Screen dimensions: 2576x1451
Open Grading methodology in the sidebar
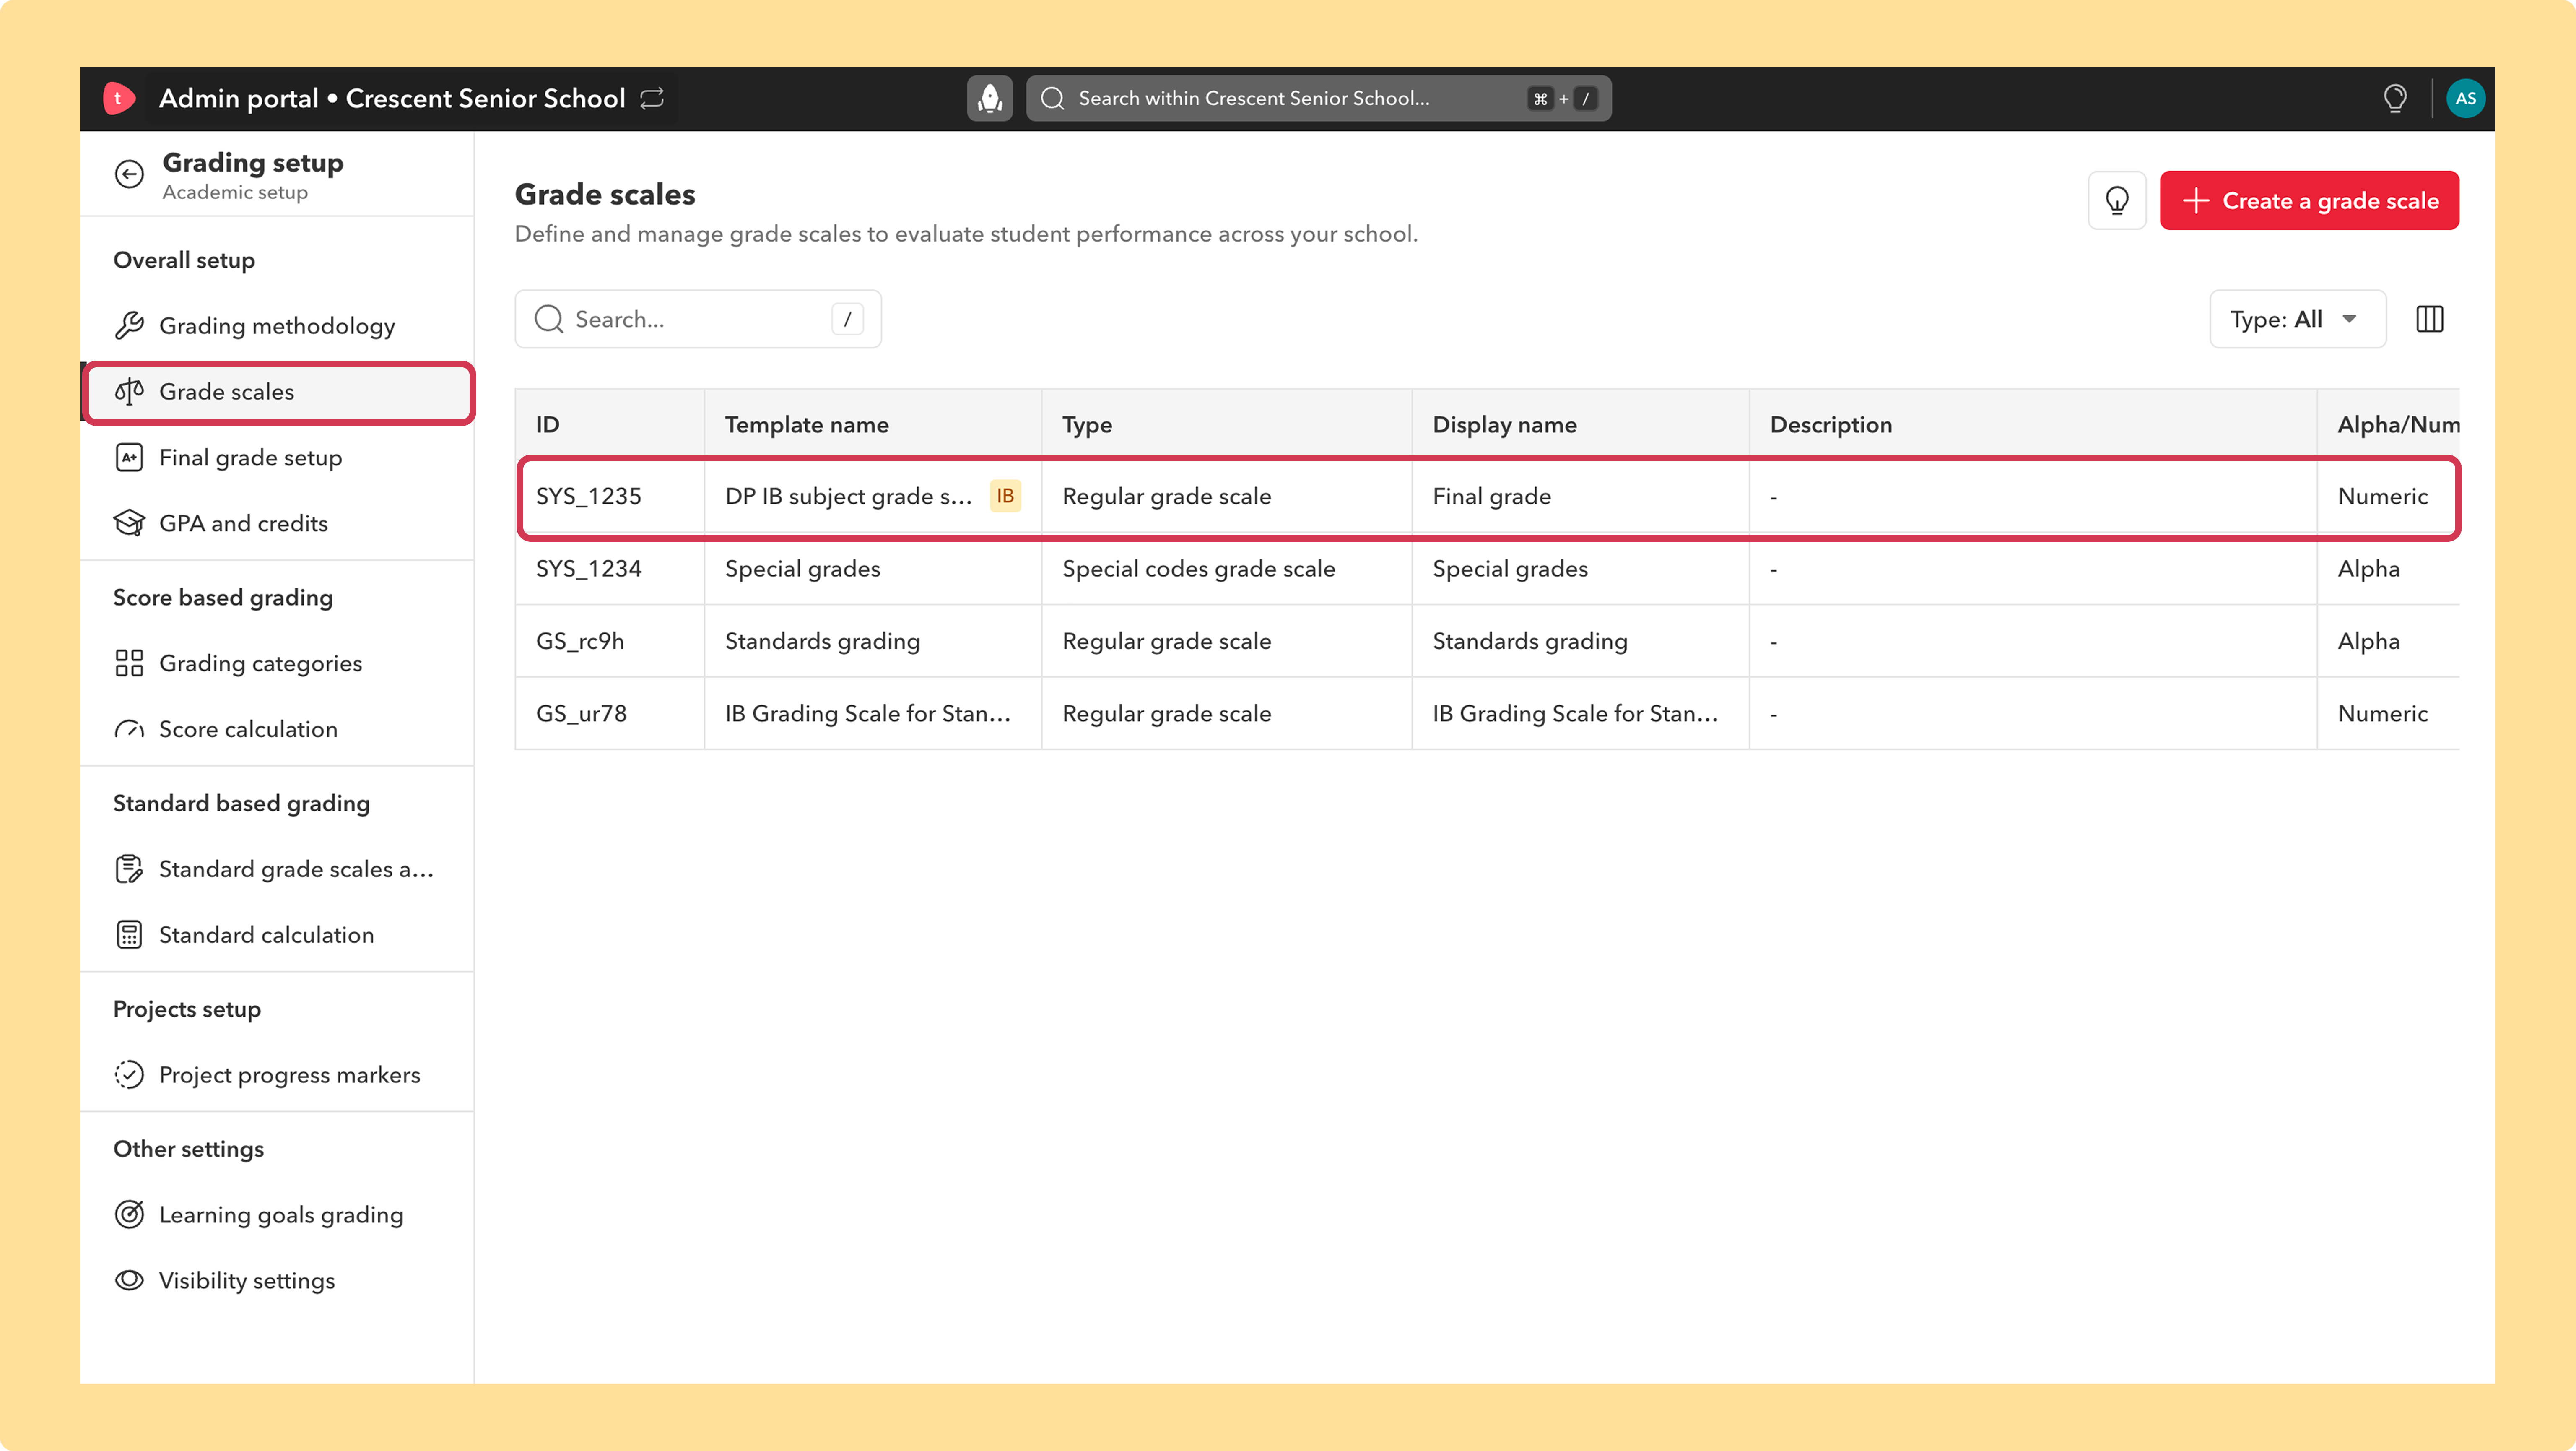(x=277, y=326)
